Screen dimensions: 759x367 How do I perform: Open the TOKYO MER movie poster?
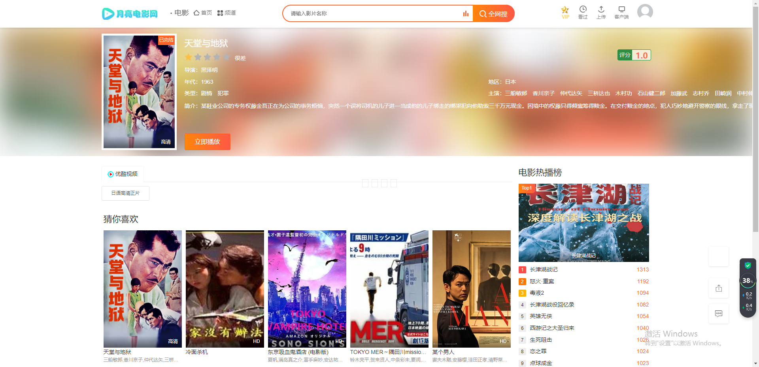pos(389,289)
